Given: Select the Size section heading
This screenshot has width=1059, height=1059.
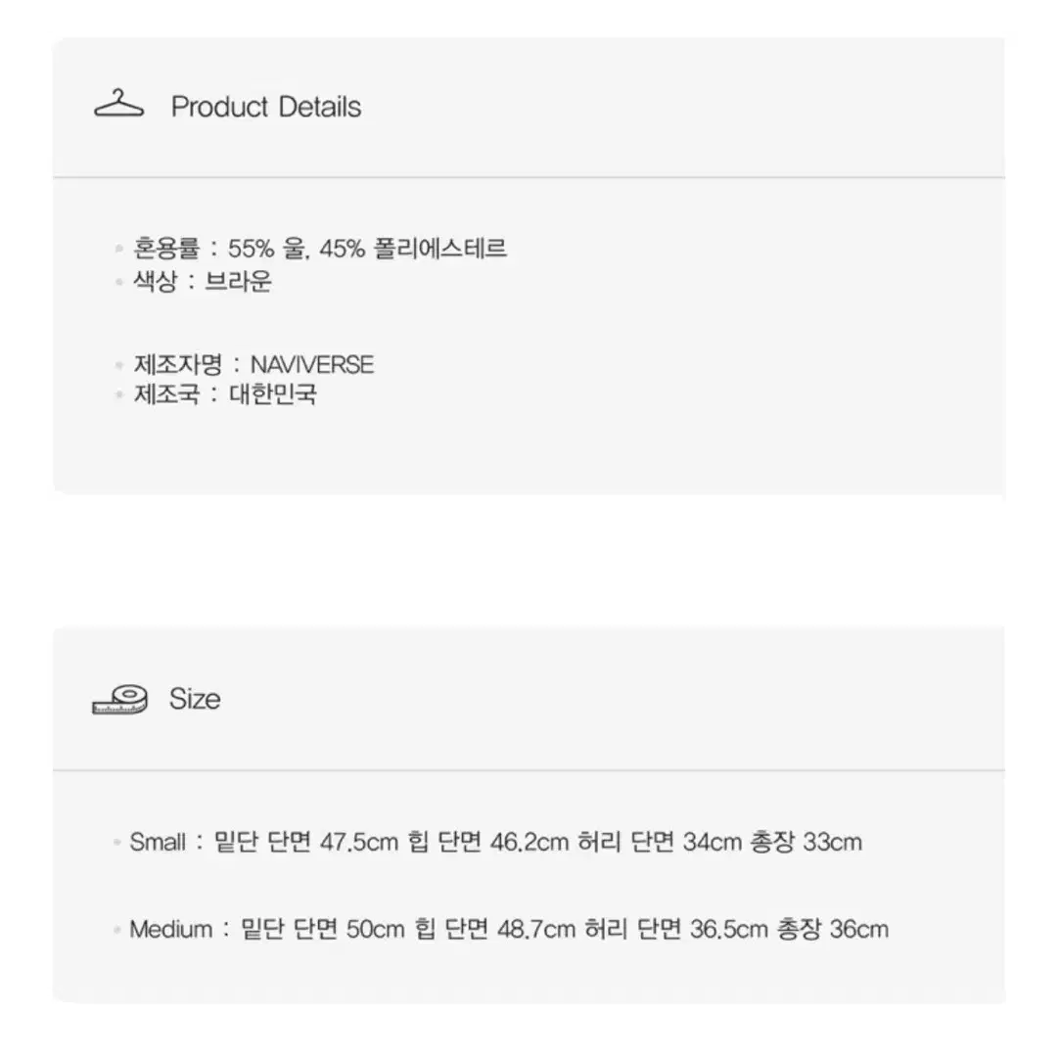Looking at the screenshot, I should (x=195, y=699).
